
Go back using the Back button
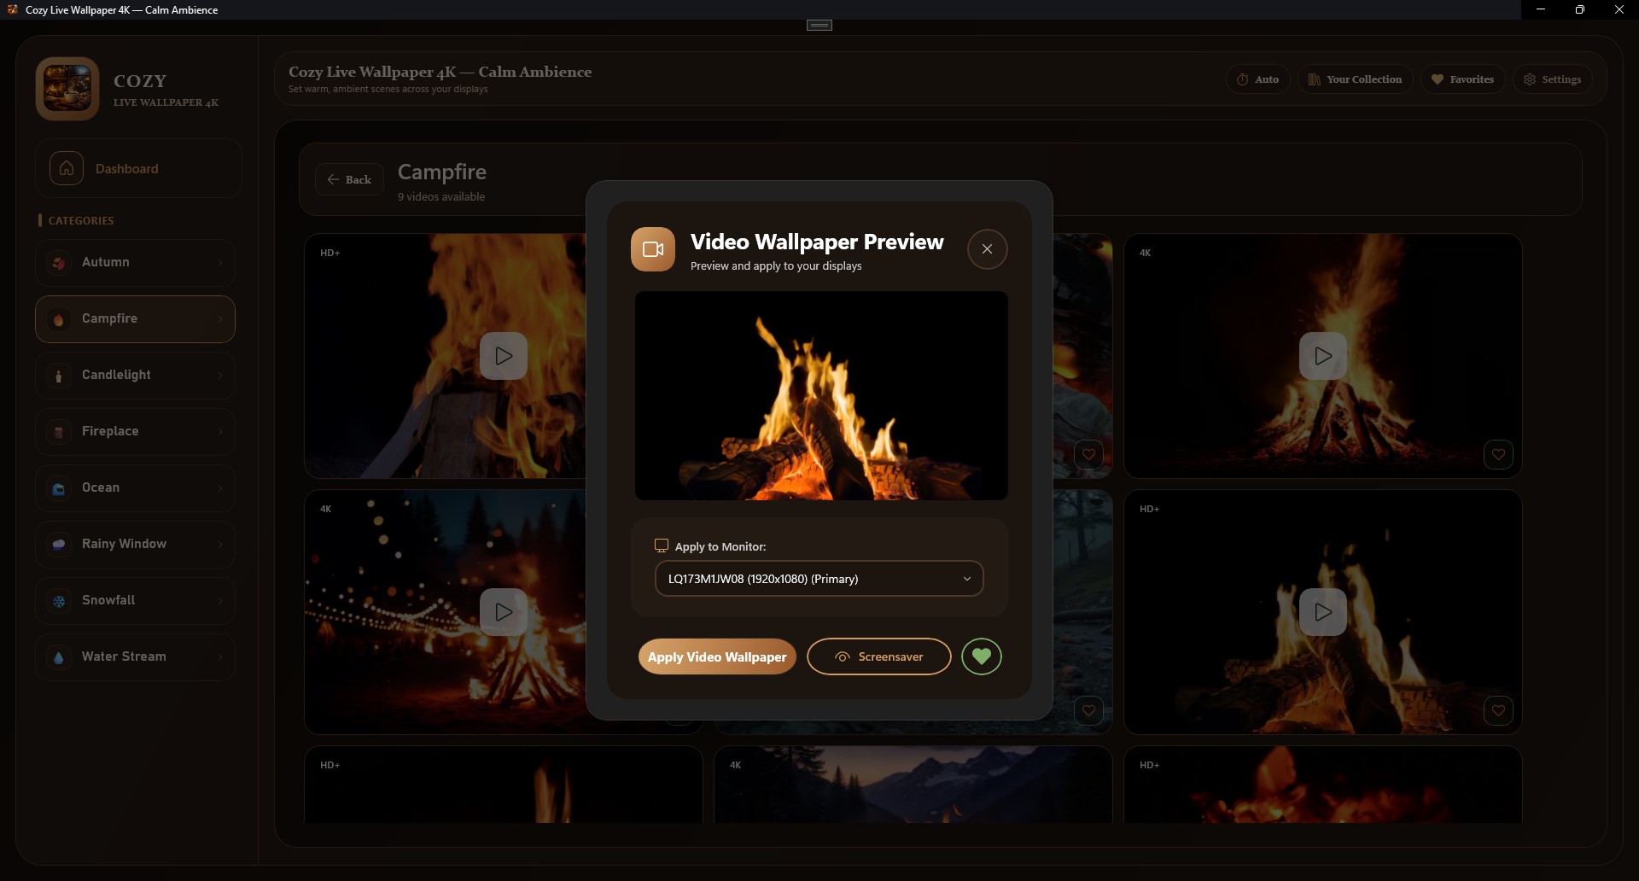point(349,179)
